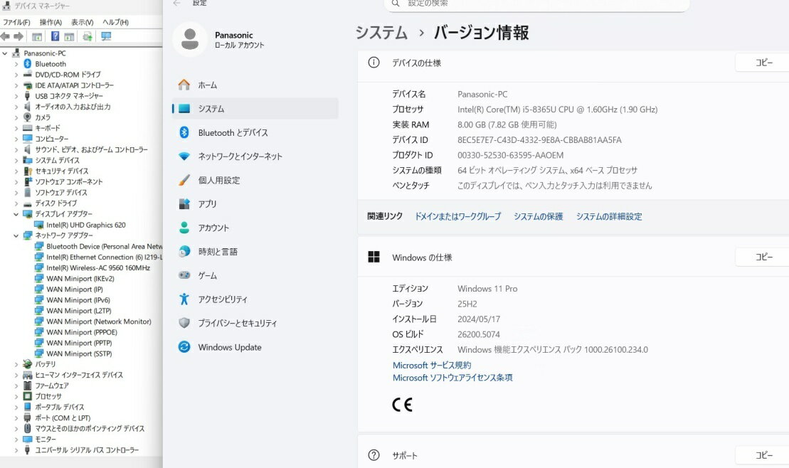Open the 操作(A) menu
The image size is (789, 468).
(x=51, y=22)
